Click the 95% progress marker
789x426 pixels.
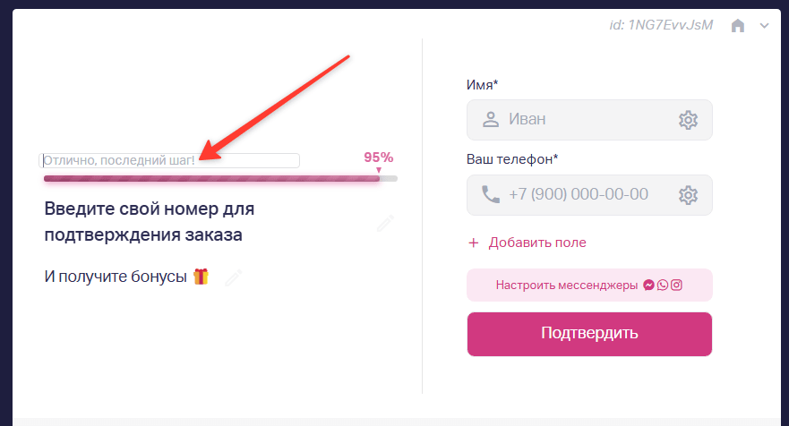point(379,158)
